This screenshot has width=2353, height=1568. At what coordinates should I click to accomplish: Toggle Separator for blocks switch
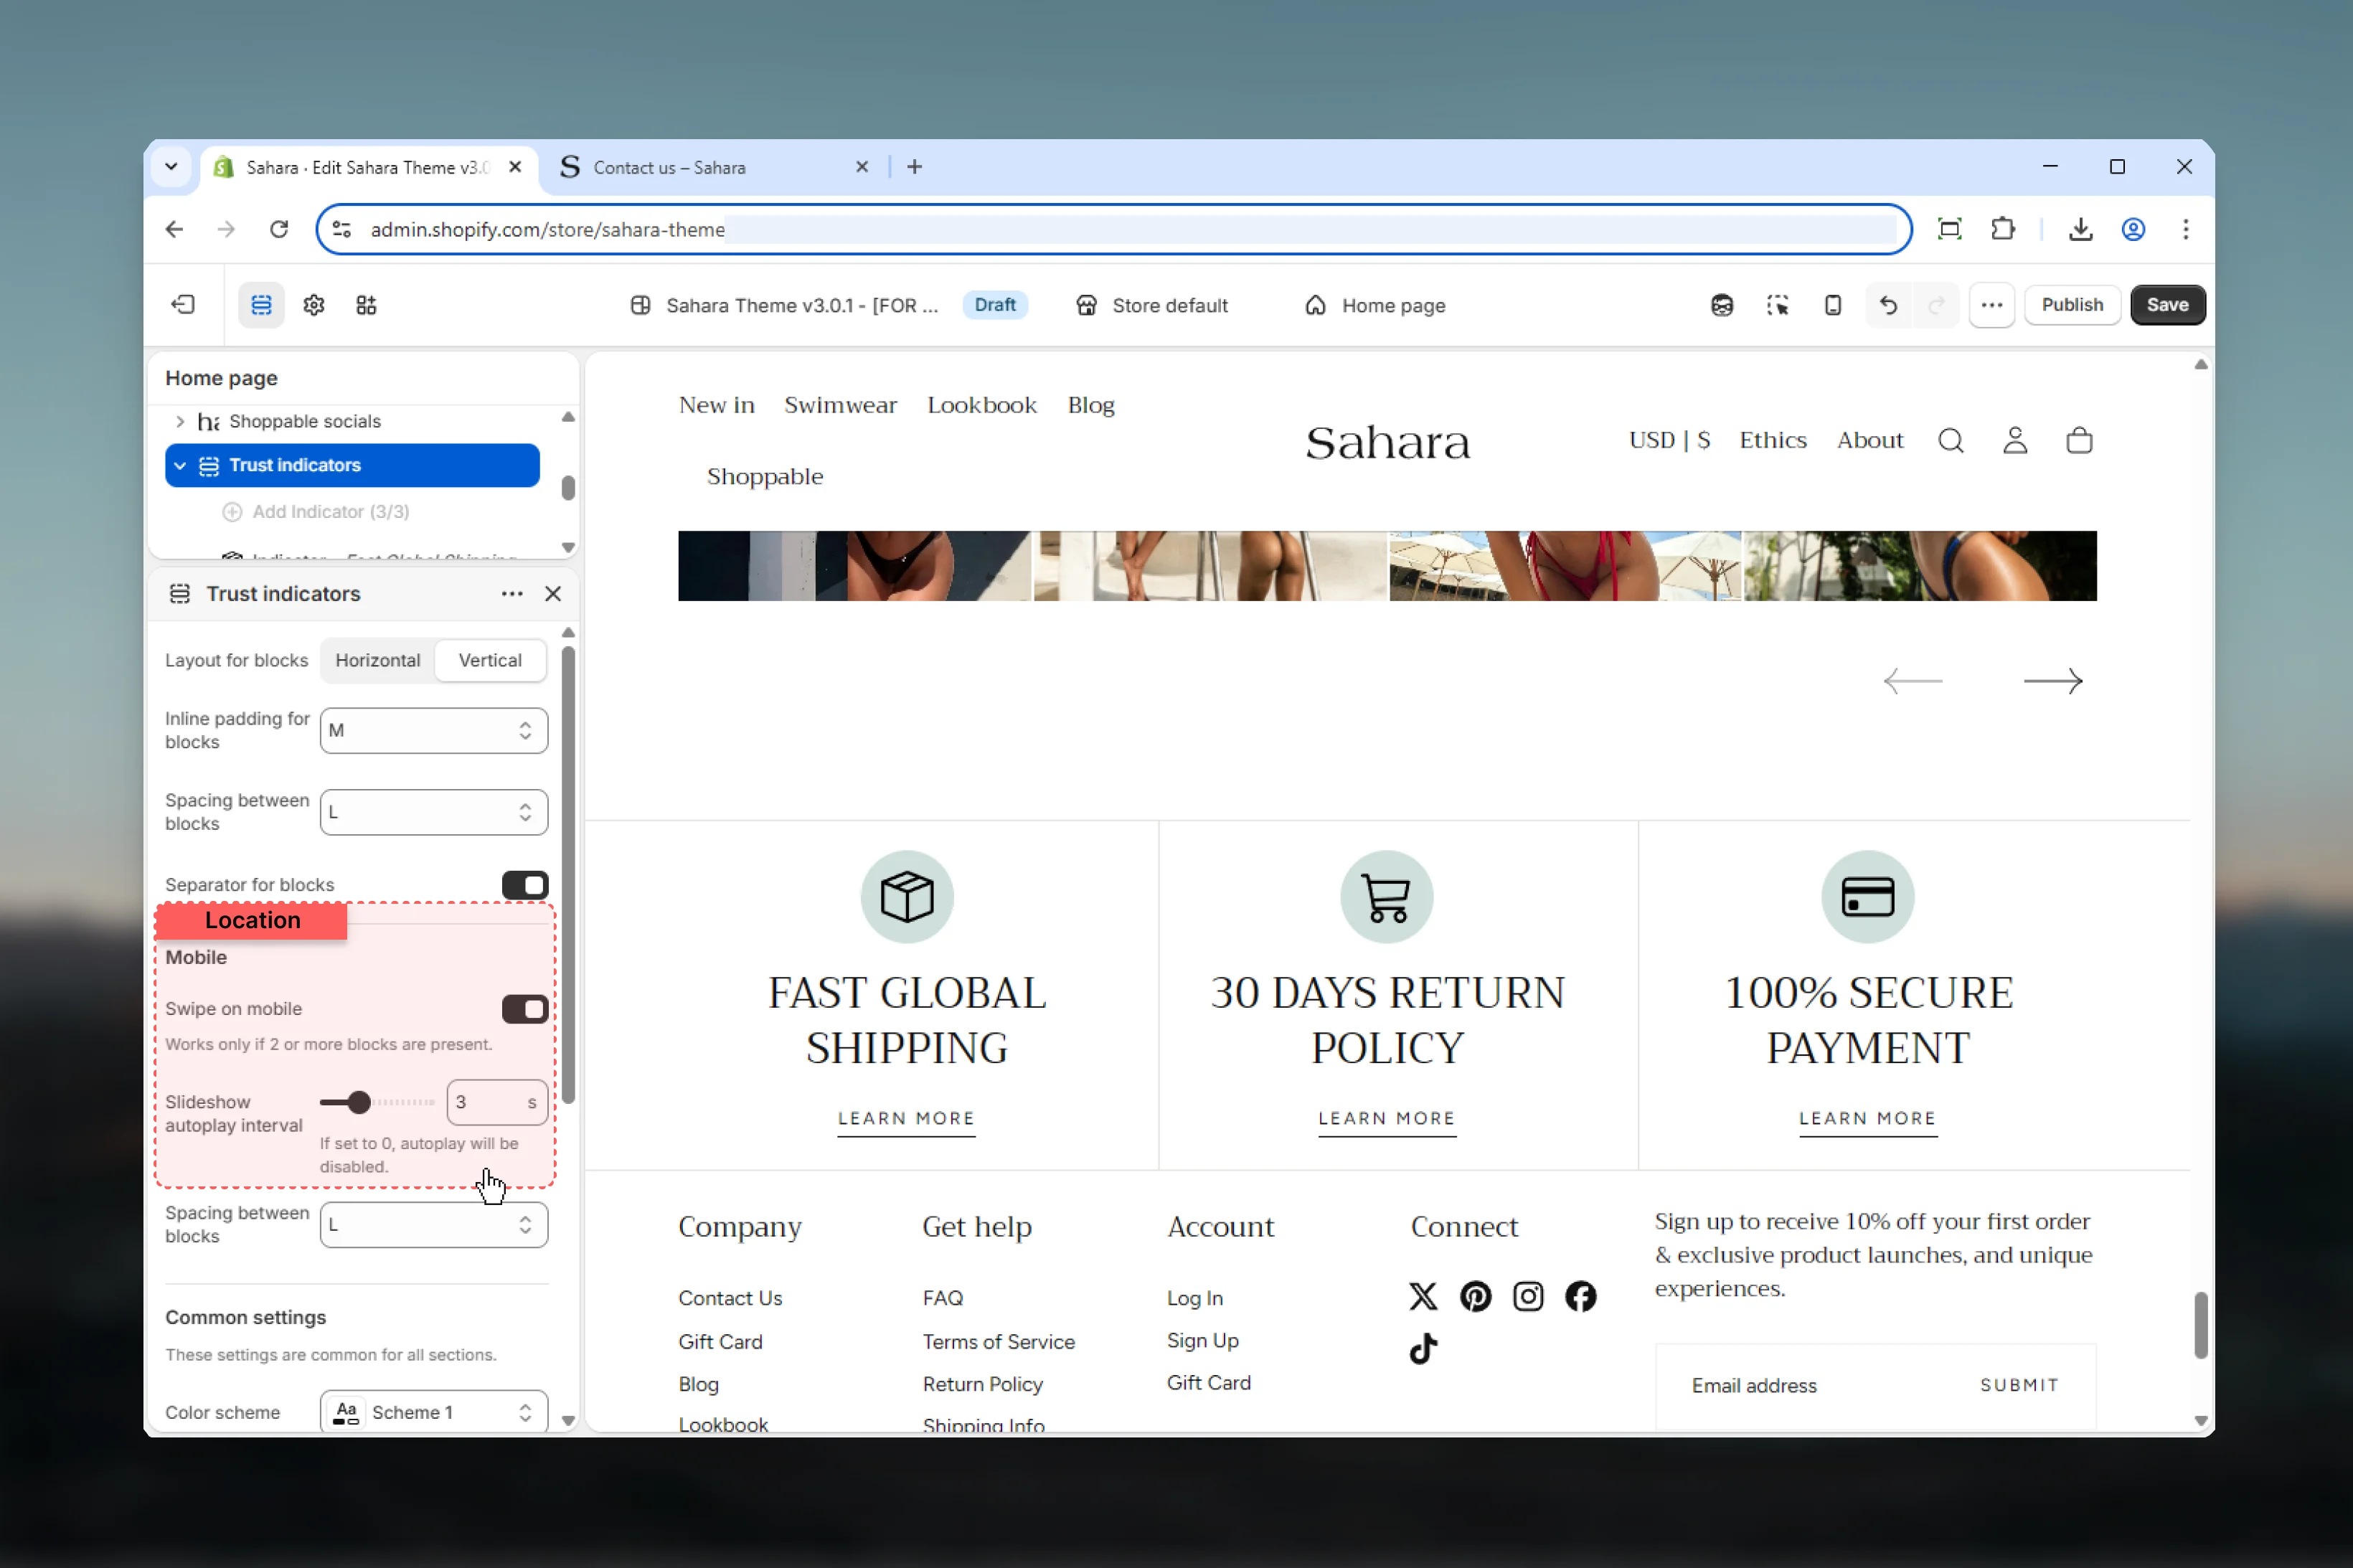pyautogui.click(x=525, y=885)
